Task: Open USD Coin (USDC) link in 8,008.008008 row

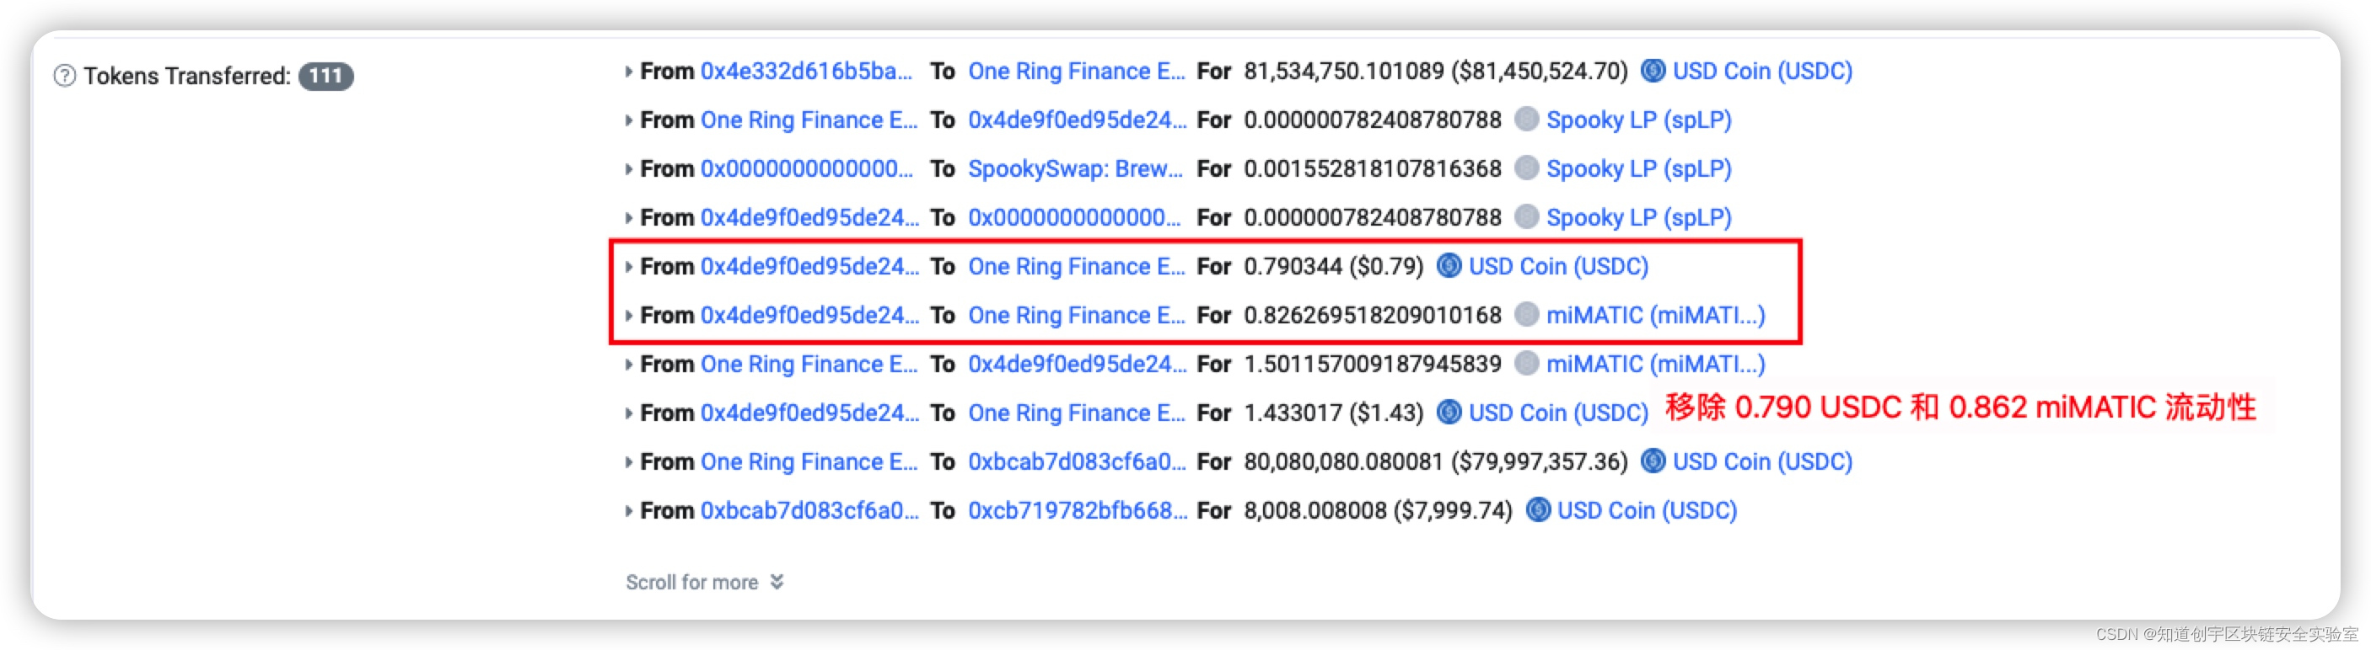Action: coord(1646,509)
